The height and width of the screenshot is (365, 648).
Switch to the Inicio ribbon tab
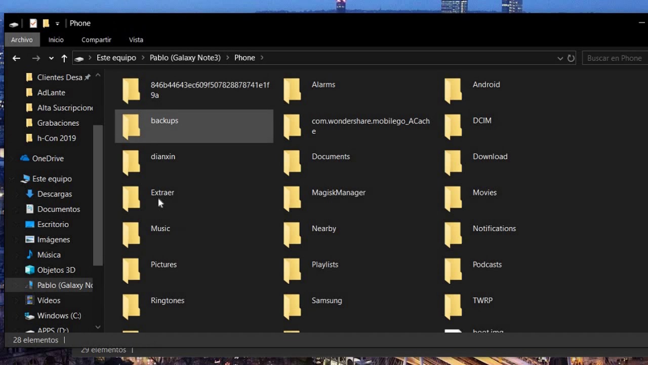click(56, 40)
